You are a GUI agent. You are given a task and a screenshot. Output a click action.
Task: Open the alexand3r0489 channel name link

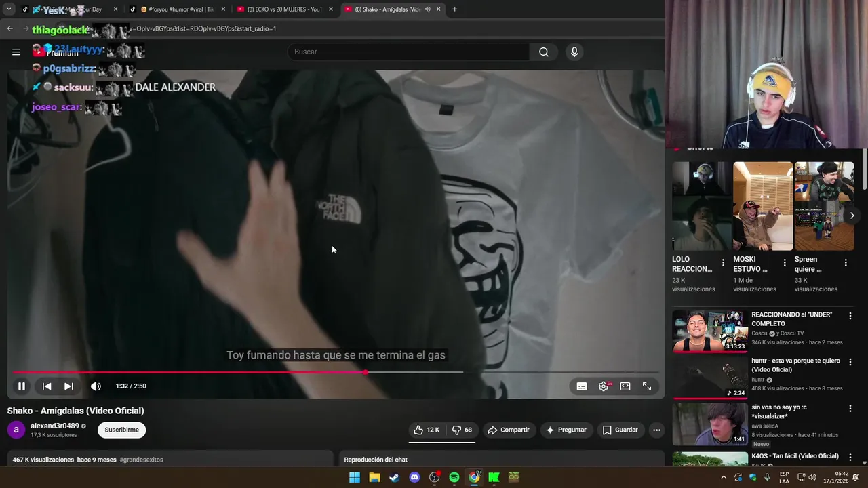click(x=54, y=426)
